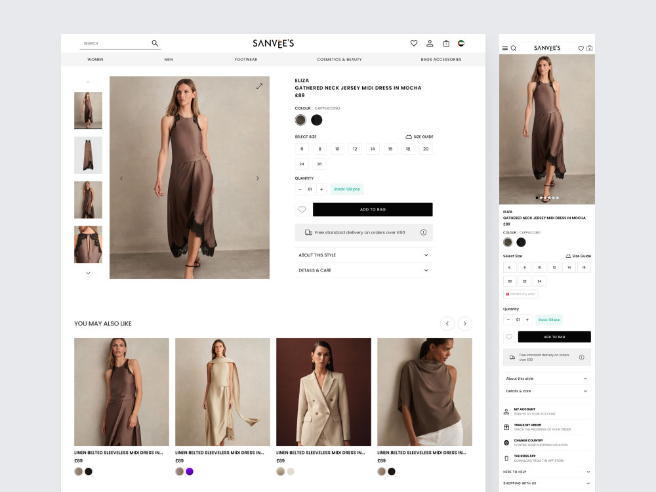Select size 18 on desktop

tap(408, 149)
